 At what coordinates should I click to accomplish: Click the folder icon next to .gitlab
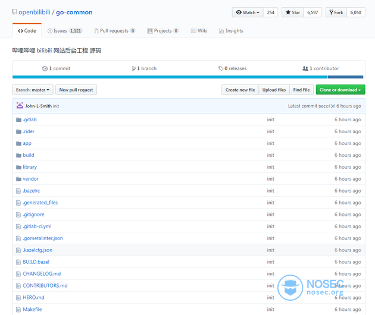tap(18, 119)
